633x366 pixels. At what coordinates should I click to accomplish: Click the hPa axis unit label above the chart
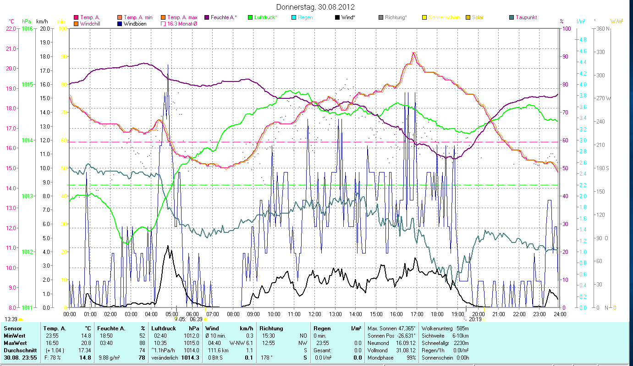(27, 22)
